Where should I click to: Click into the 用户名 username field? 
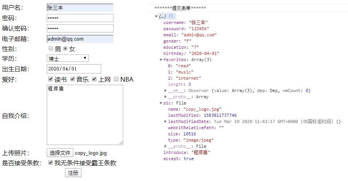[80, 7]
